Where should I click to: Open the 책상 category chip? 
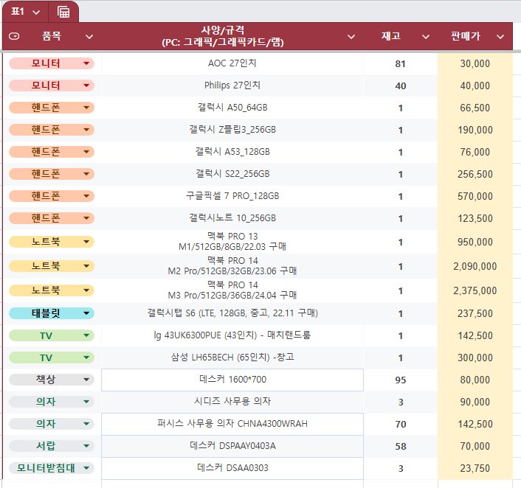tap(52, 380)
